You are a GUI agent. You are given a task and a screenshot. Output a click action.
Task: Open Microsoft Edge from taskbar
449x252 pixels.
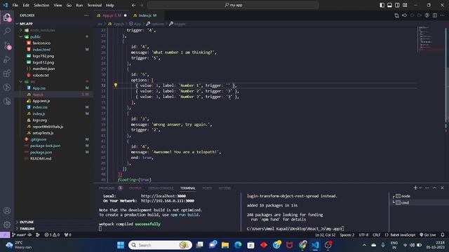point(238,245)
